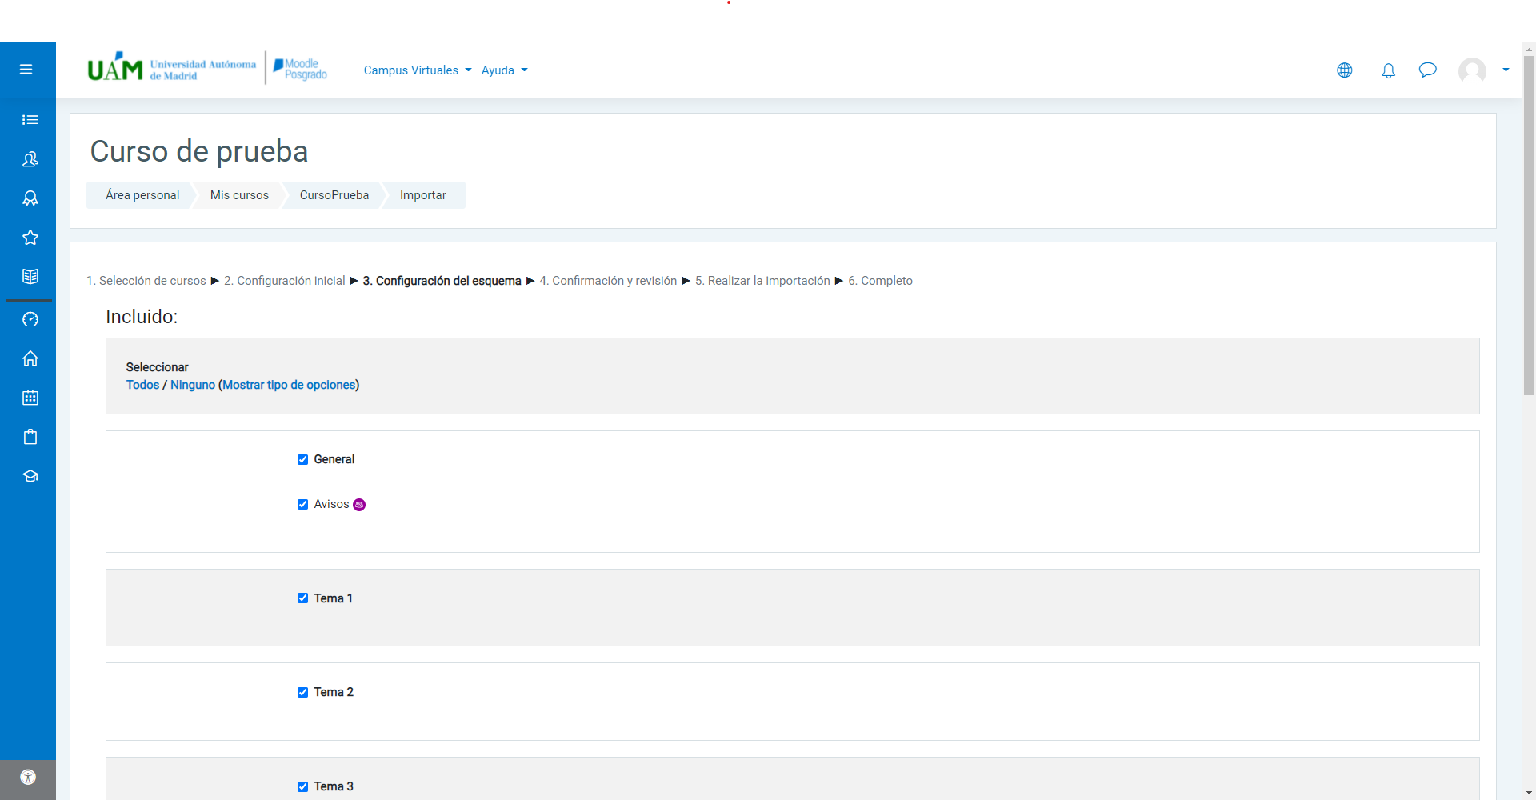Expand the Ayuda dropdown menu
The image size is (1536, 800).
point(504,70)
